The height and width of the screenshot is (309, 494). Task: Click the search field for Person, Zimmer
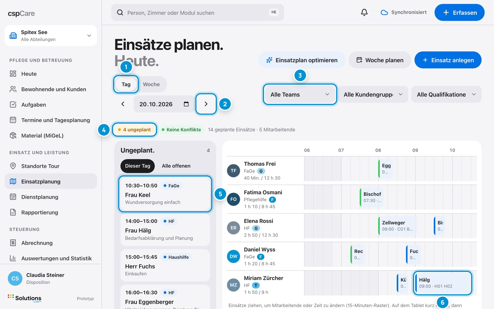click(x=197, y=13)
